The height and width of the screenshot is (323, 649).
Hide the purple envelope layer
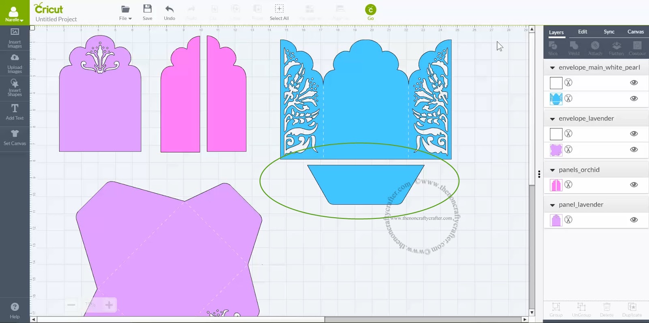point(634,150)
